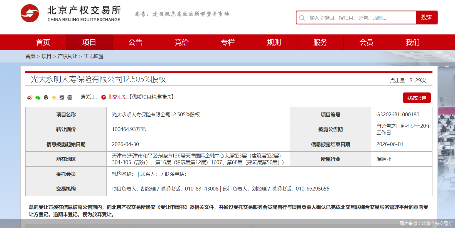The height and width of the screenshot is (228, 455).
Task: Click the 委托会员 header cell
Action: pyautogui.click(x=66, y=174)
